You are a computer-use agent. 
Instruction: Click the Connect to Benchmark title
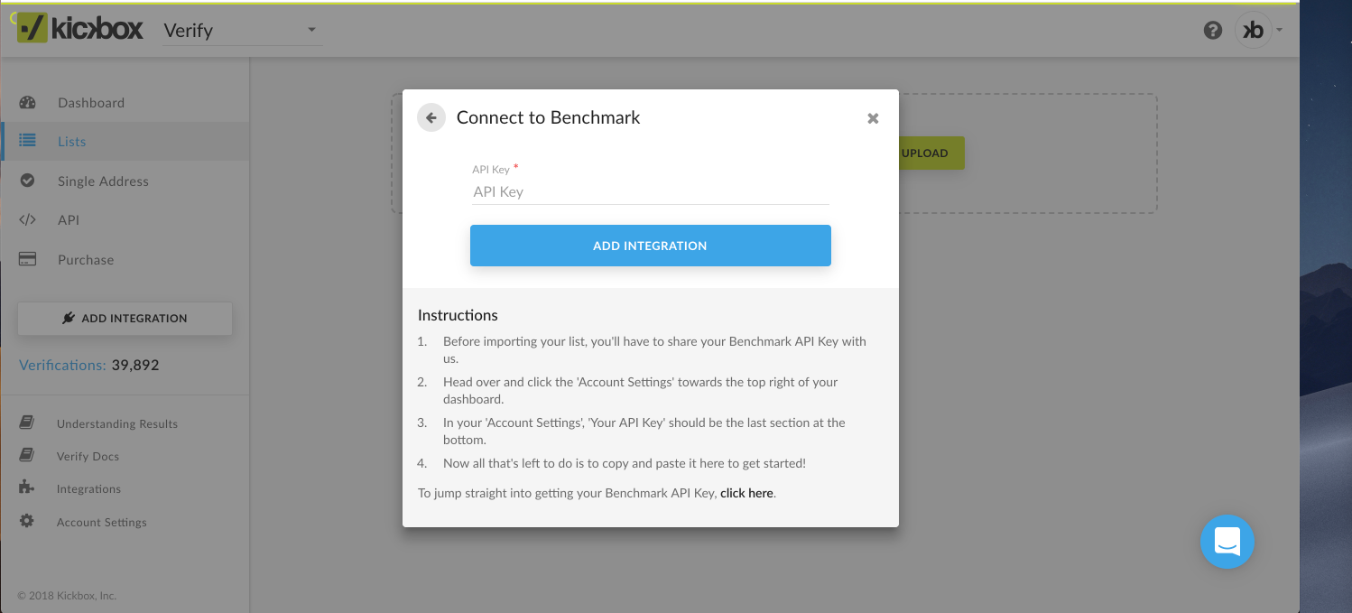click(x=548, y=117)
